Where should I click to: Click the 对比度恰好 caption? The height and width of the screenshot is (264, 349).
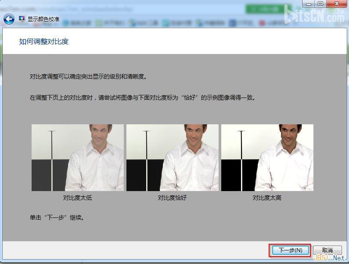(172, 198)
